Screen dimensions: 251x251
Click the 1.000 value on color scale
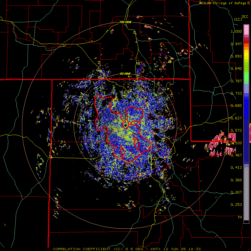pyautogui.click(x=236, y=31)
